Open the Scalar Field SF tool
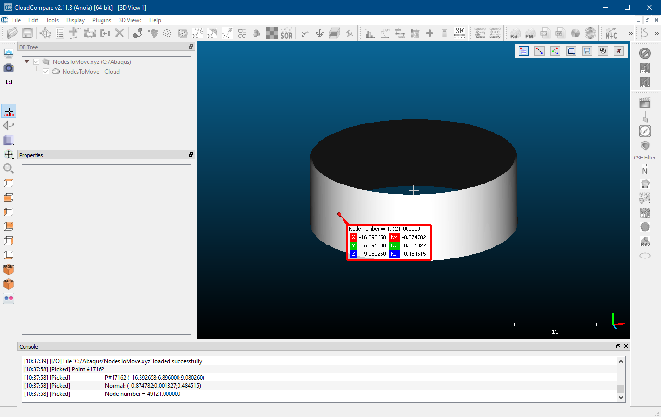661x417 pixels. coord(459,33)
